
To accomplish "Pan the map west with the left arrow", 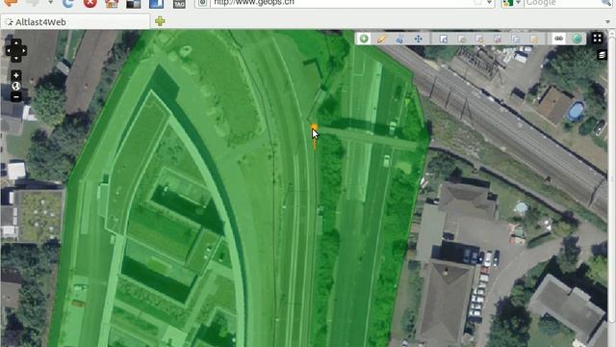I will click(9, 50).
